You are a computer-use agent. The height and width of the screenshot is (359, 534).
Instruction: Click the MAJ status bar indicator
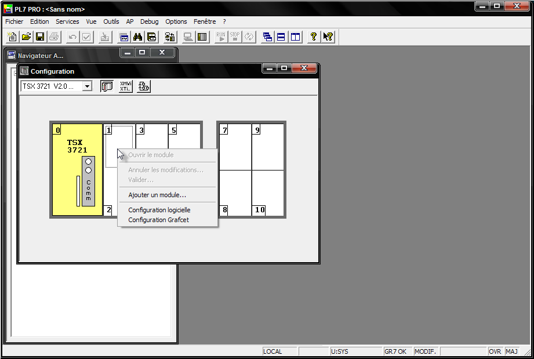point(512,351)
